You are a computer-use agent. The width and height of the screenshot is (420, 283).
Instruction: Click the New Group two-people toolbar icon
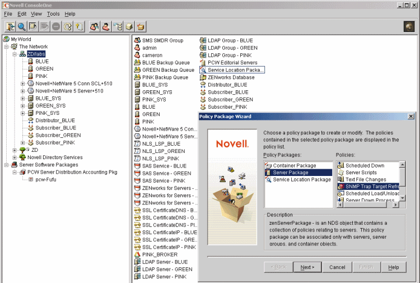pos(94,26)
